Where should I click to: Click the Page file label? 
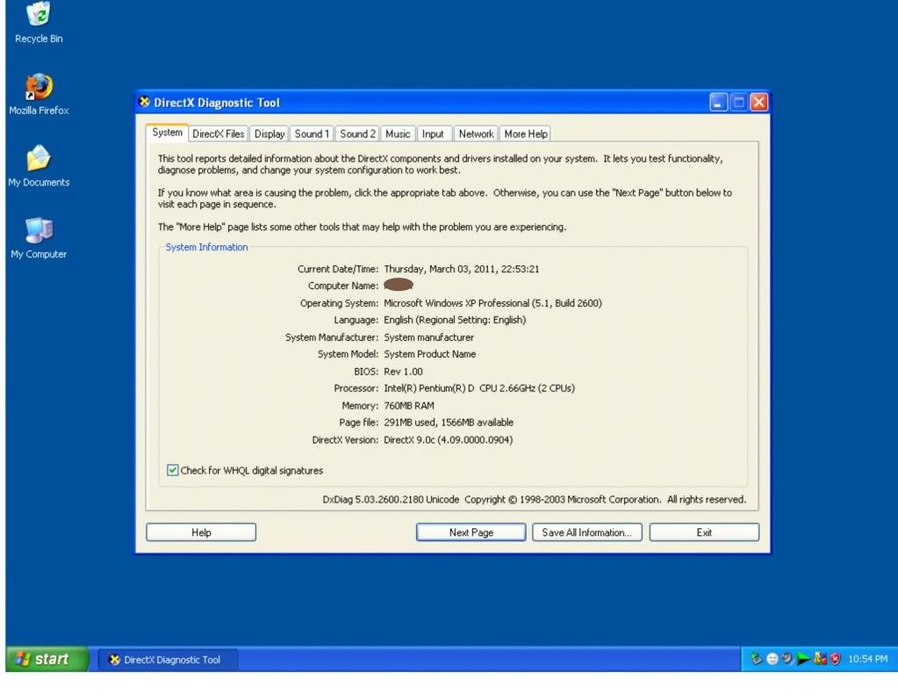[x=358, y=423]
